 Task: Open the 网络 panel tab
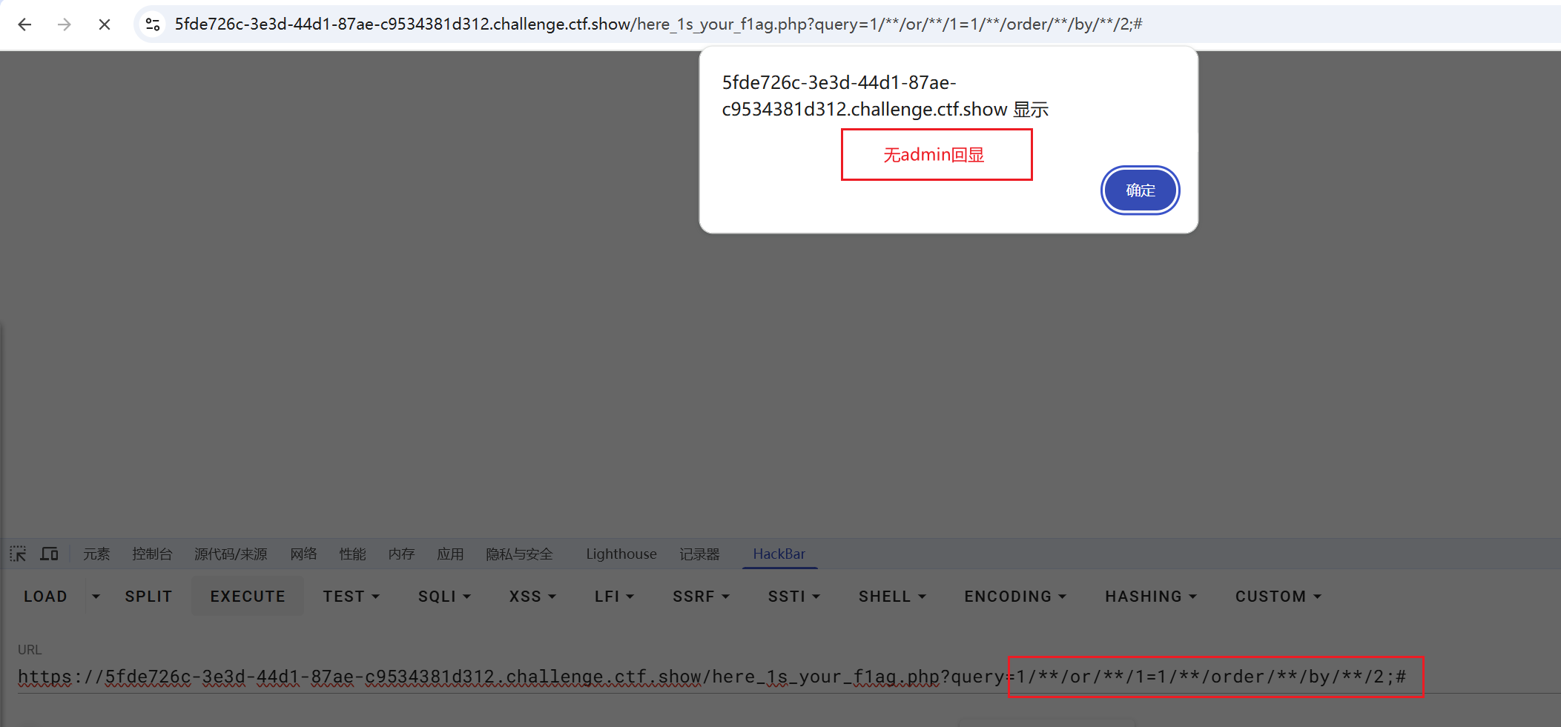pos(304,554)
